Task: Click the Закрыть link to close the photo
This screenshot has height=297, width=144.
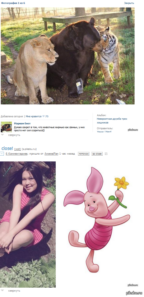Action: click(129, 3)
